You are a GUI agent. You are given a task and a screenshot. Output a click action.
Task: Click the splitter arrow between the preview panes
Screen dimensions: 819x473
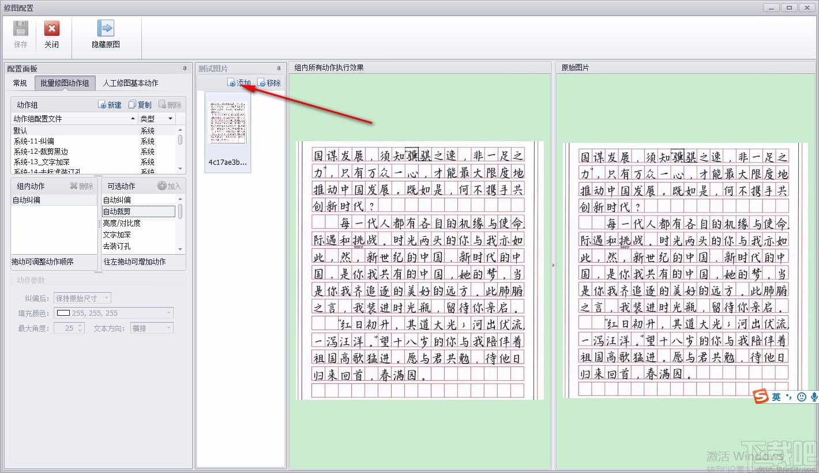[553, 265]
